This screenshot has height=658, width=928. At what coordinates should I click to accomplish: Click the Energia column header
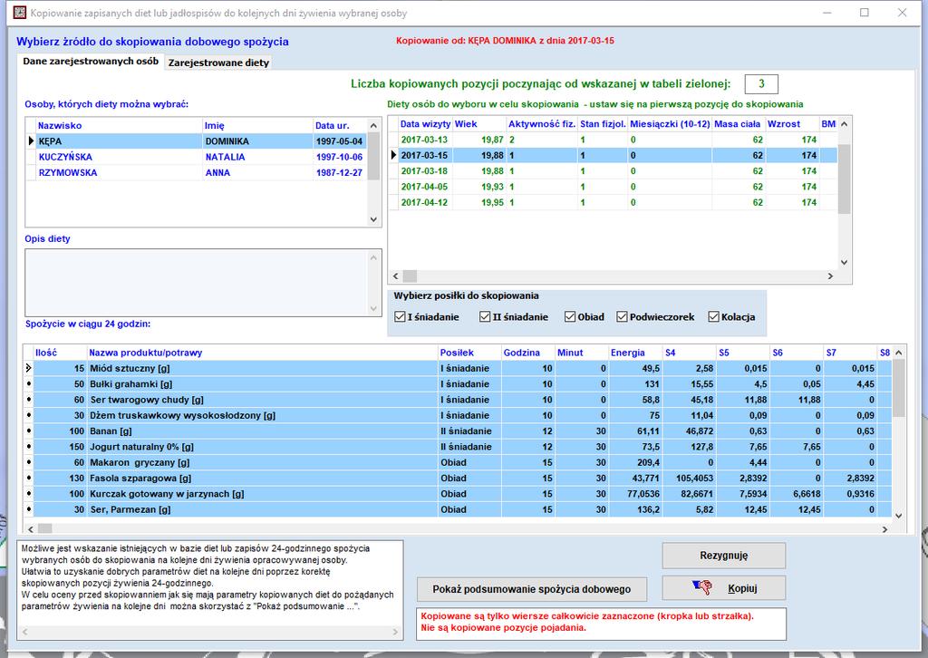tap(635, 352)
